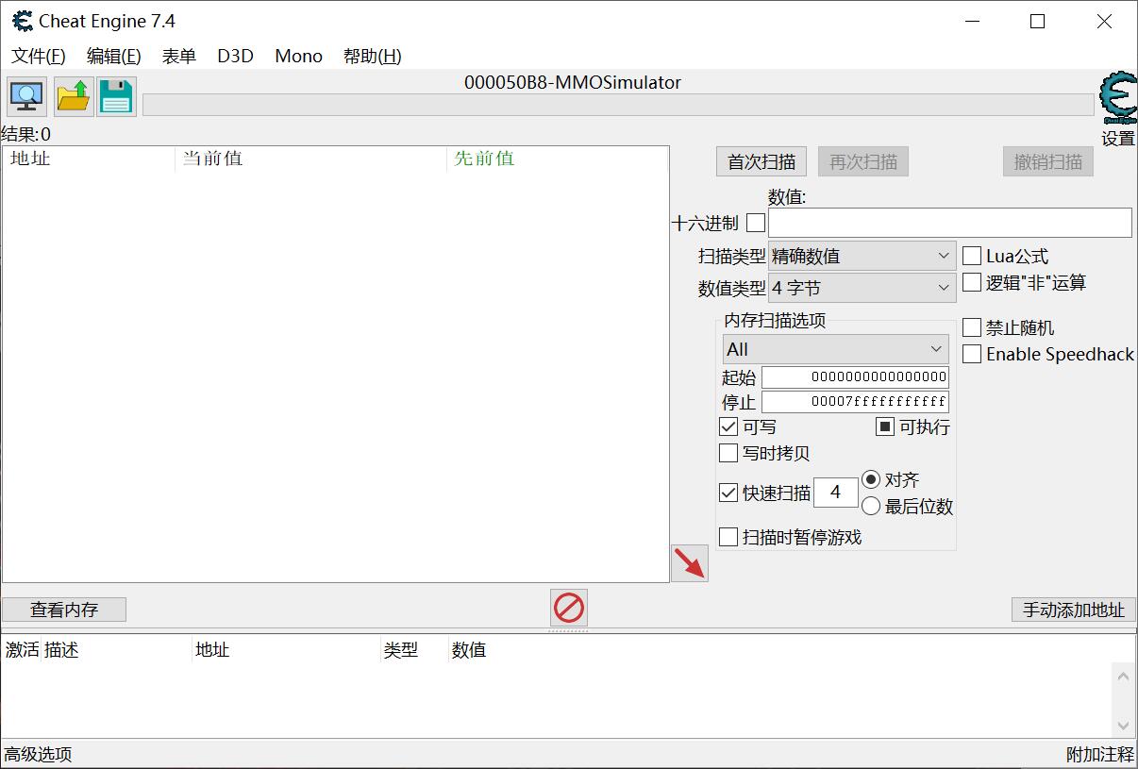Click the 再次扫描 next scan button
Image resolution: width=1138 pixels, height=769 pixels.
(x=863, y=161)
